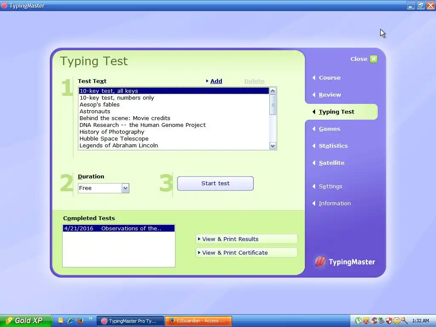Open the Satellite section

click(x=331, y=163)
